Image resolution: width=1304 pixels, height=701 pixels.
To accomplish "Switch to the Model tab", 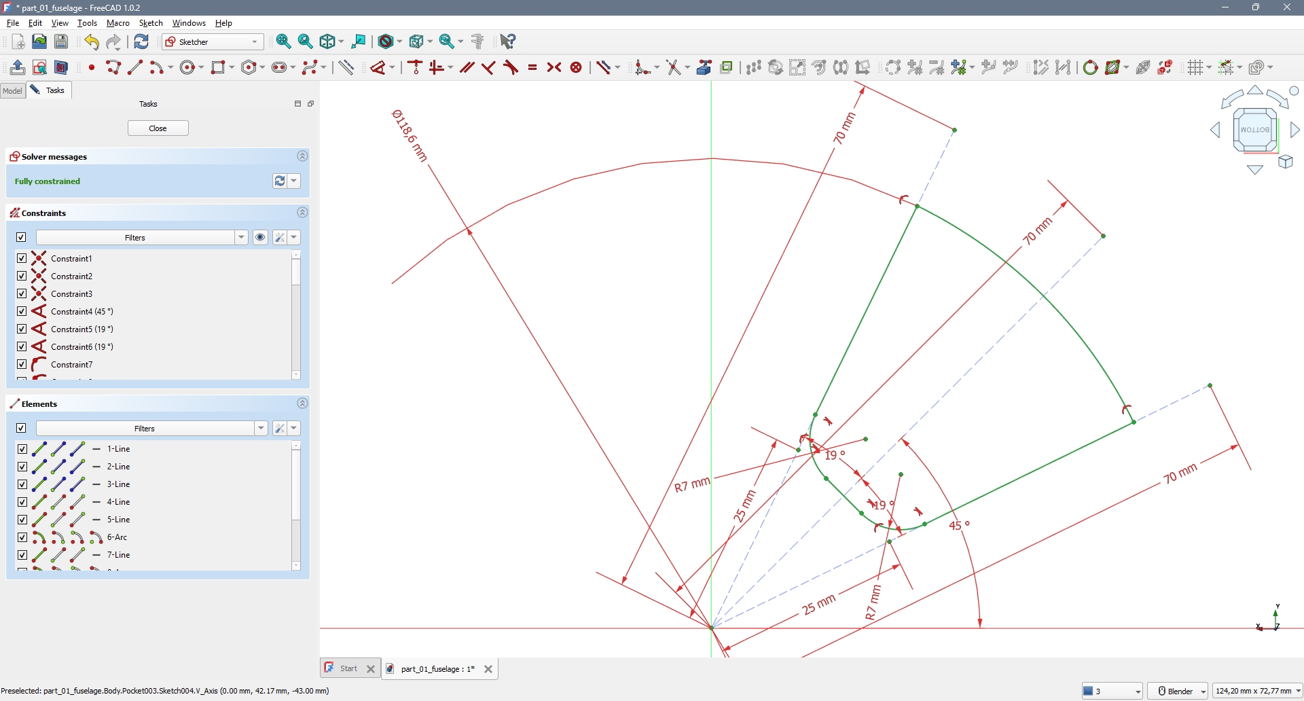I will pyautogui.click(x=12, y=90).
